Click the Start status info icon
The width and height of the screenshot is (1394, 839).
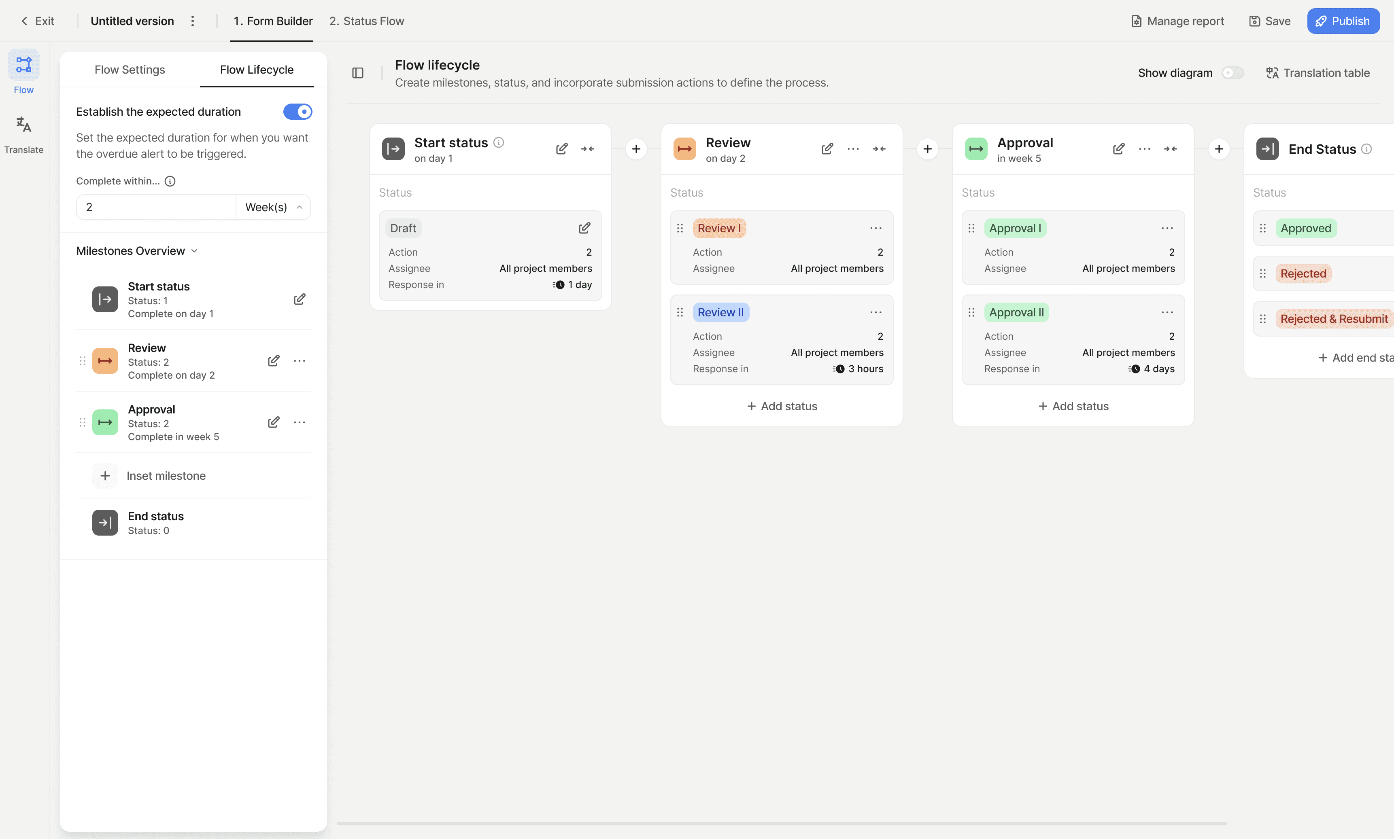[498, 142]
